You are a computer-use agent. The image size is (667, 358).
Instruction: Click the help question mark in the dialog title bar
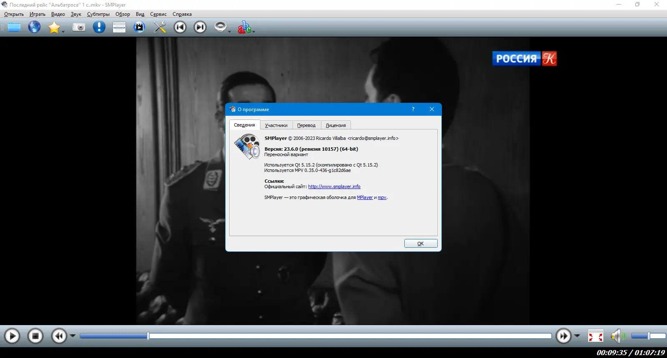pyautogui.click(x=413, y=109)
